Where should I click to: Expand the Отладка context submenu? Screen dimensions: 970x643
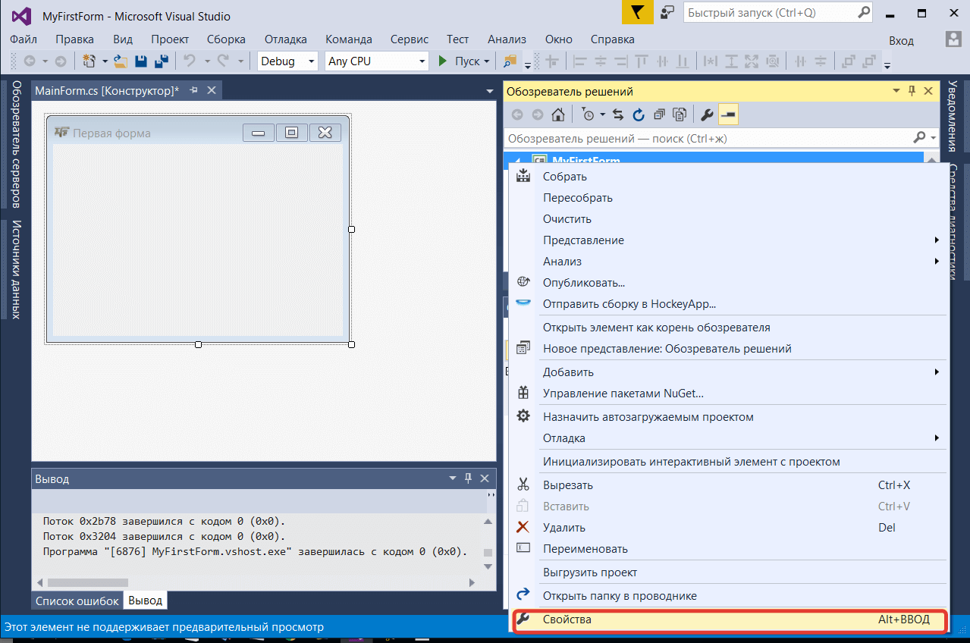pyautogui.click(x=728, y=438)
